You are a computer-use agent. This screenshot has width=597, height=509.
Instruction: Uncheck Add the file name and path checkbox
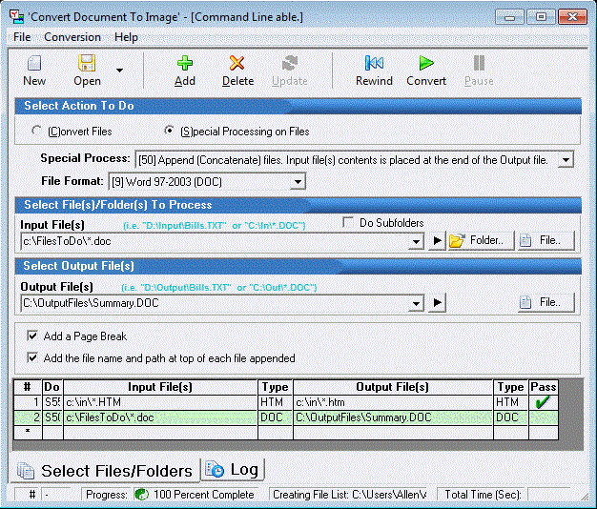[32, 357]
